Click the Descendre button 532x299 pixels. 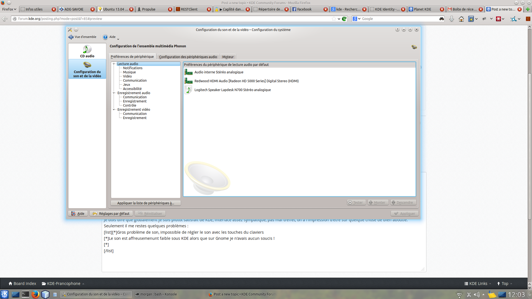pos(403,202)
